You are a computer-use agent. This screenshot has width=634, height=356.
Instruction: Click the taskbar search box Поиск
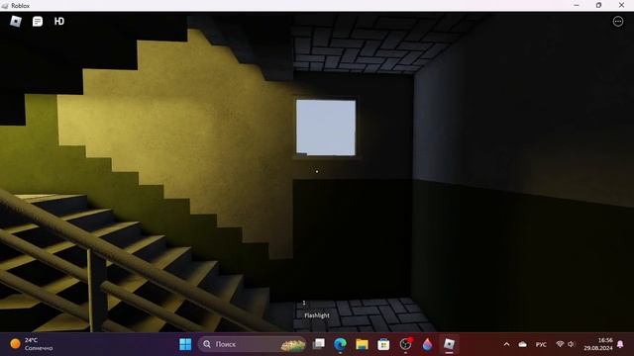click(252, 344)
